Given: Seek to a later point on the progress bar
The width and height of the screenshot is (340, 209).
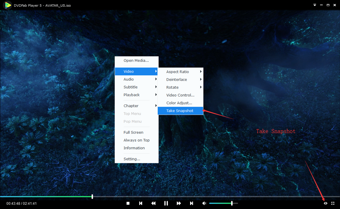Looking at the screenshot, I should [216, 197].
